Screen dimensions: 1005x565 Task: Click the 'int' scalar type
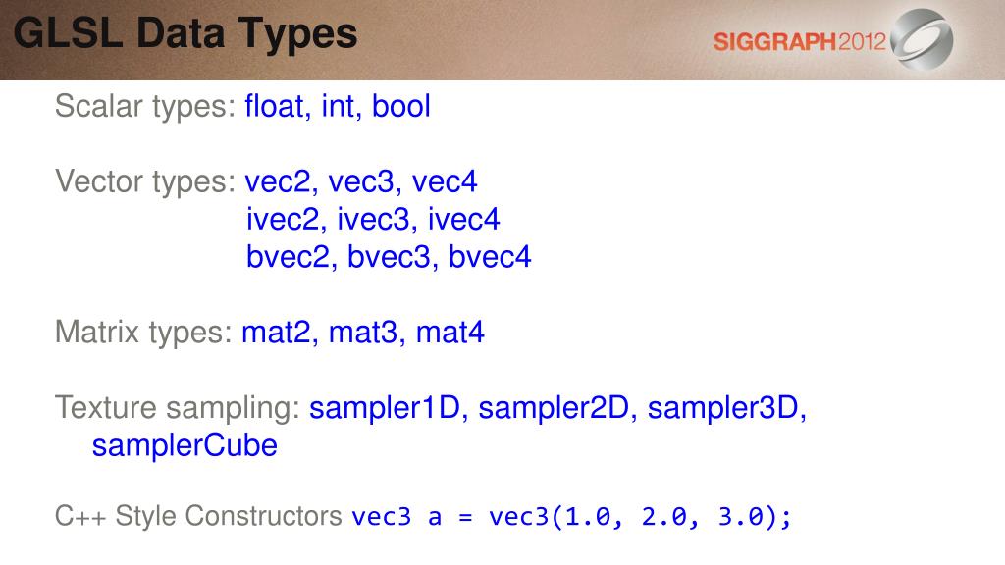[x=338, y=106]
